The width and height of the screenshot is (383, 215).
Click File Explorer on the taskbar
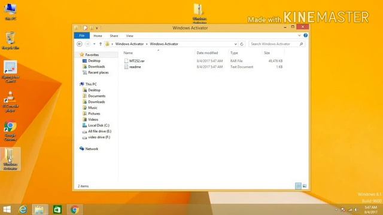40,210
